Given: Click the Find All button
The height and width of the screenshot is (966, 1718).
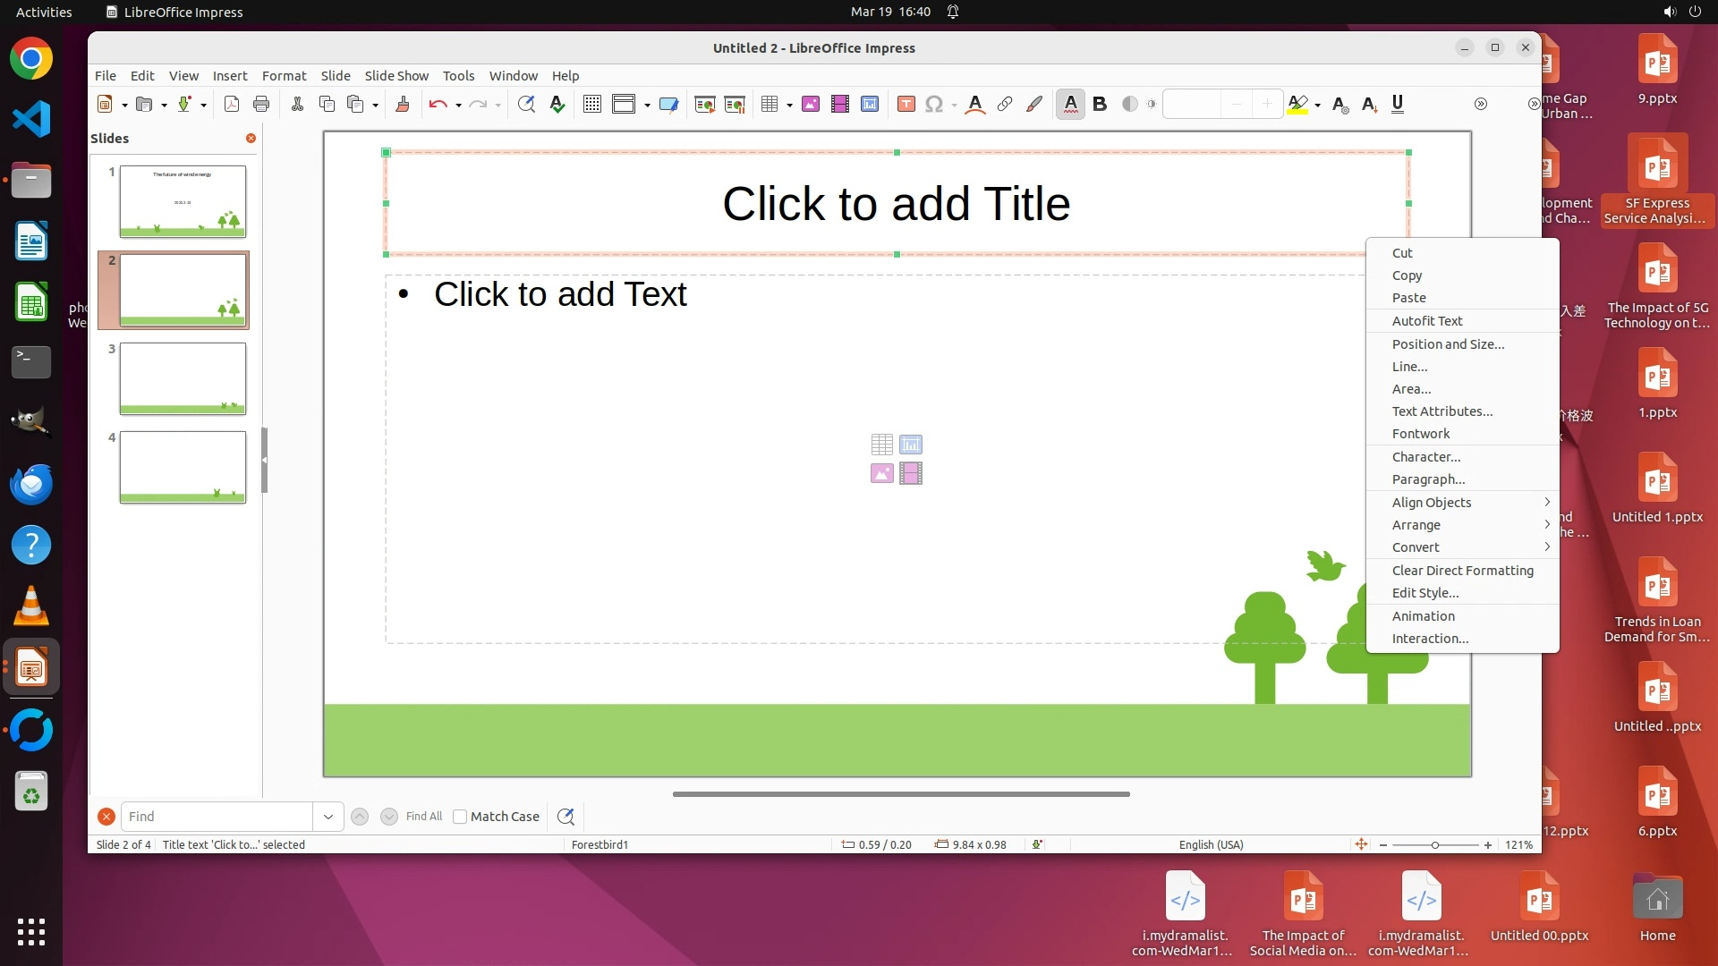Looking at the screenshot, I should 423,817.
